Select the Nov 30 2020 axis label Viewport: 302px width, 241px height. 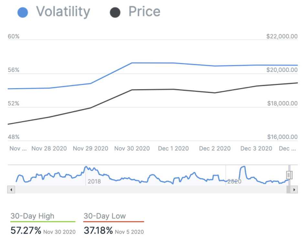132,148
